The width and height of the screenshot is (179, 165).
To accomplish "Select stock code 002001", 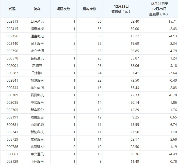I will point(12,66).
